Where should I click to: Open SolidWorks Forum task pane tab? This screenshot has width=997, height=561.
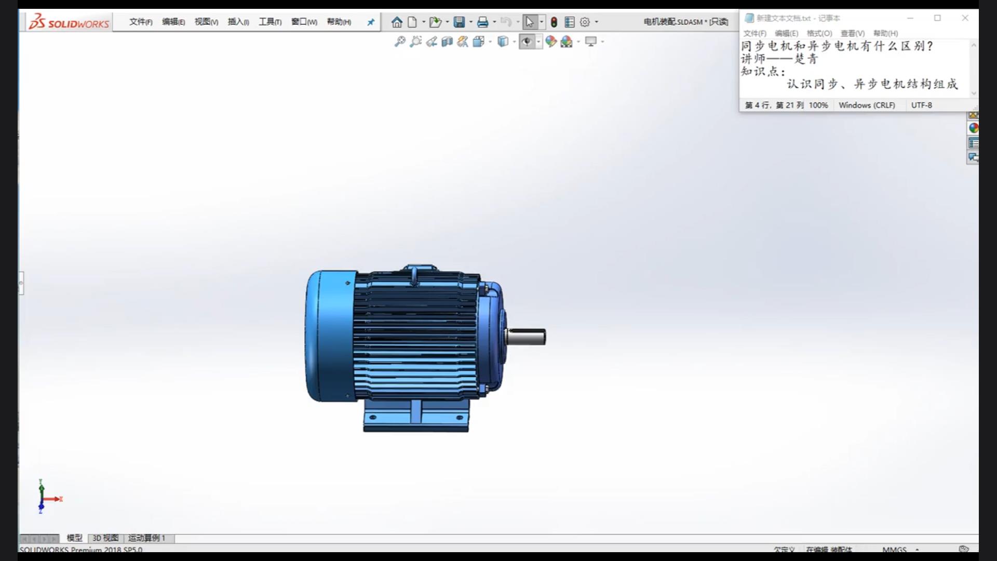pyautogui.click(x=973, y=157)
